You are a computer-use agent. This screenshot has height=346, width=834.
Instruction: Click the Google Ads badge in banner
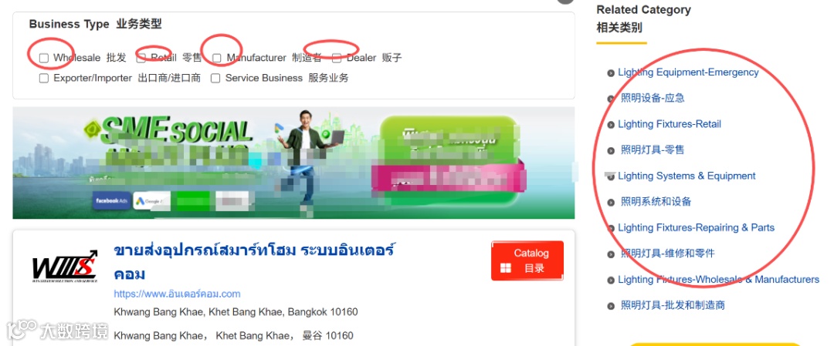pos(151,200)
